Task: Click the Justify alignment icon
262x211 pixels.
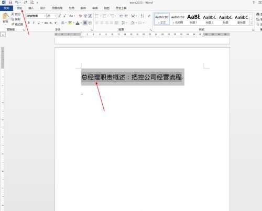Action: (112, 23)
